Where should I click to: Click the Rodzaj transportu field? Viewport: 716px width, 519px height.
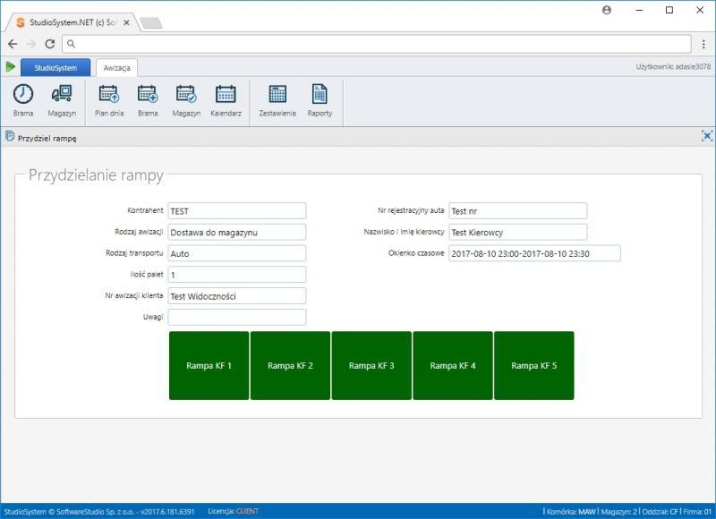tap(236, 253)
